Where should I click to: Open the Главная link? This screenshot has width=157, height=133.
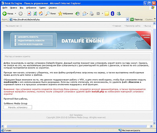pyautogui.click(x=117, y=26)
